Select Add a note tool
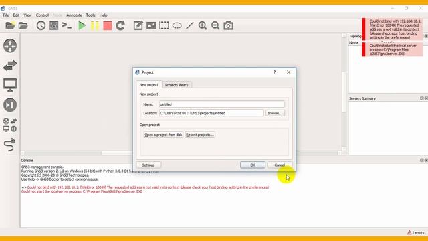428x241 pixels. tap(138, 25)
